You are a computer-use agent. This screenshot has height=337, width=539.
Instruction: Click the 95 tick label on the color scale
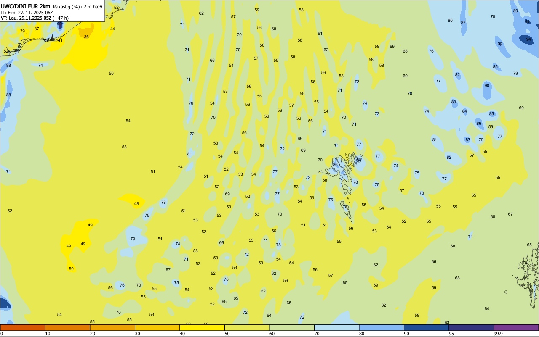pyautogui.click(x=451, y=334)
